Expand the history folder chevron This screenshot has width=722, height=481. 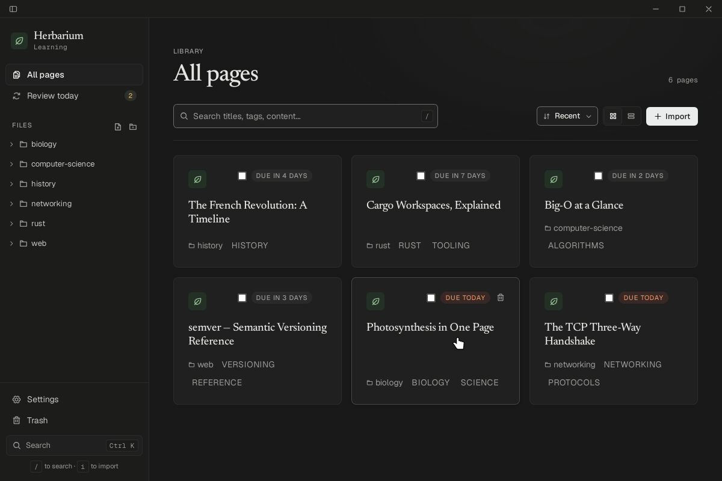[x=11, y=184]
